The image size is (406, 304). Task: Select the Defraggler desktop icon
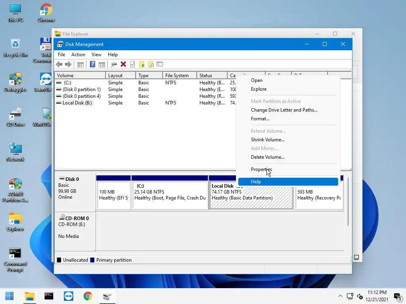(15, 83)
